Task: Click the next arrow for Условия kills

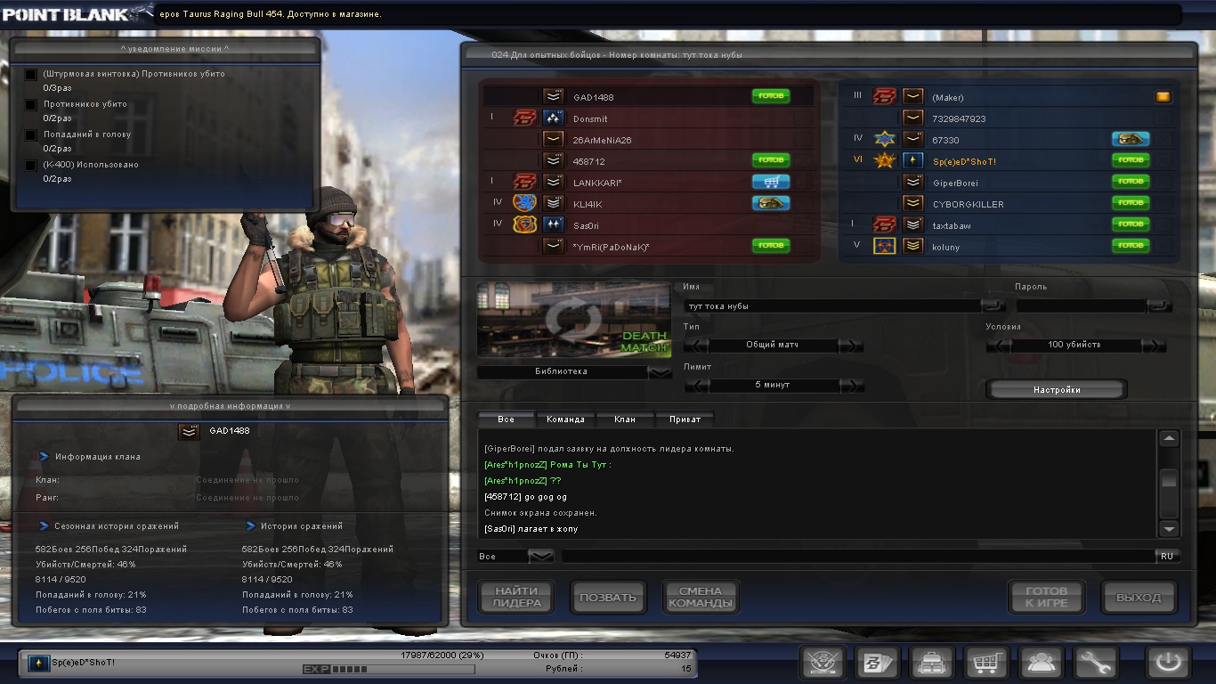Action: (1154, 346)
